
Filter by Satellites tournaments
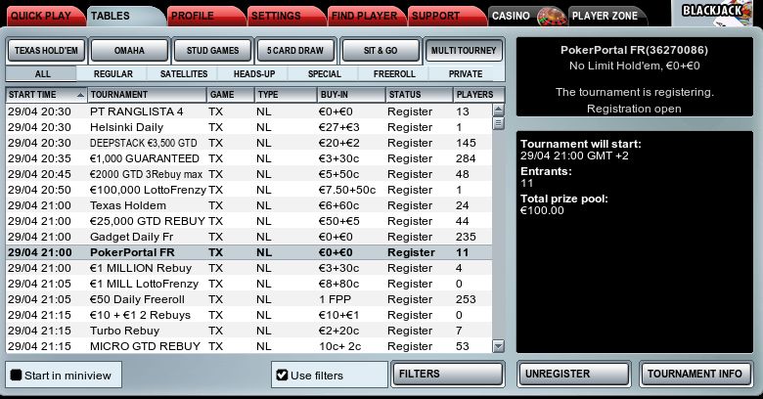(x=184, y=74)
